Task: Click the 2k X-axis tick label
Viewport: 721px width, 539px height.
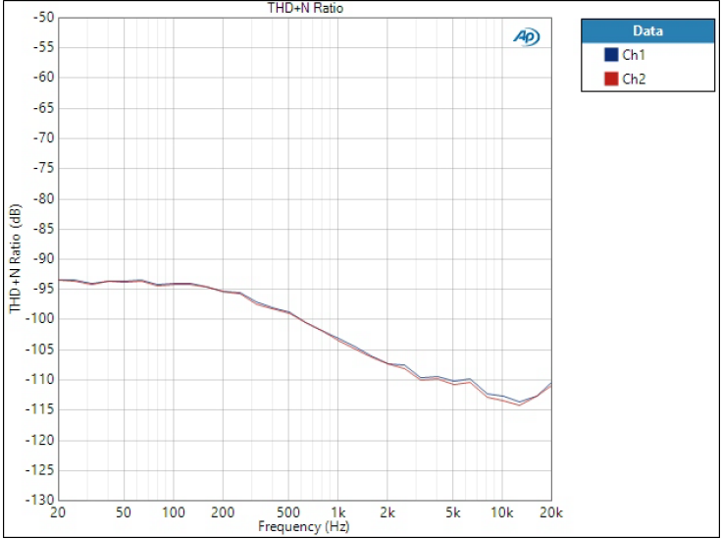Action: 387,512
